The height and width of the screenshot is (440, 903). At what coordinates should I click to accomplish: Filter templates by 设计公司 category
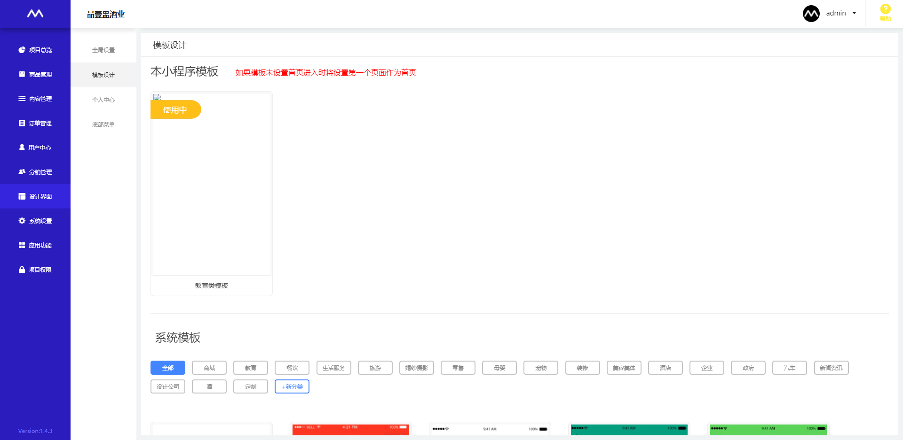pyautogui.click(x=168, y=386)
